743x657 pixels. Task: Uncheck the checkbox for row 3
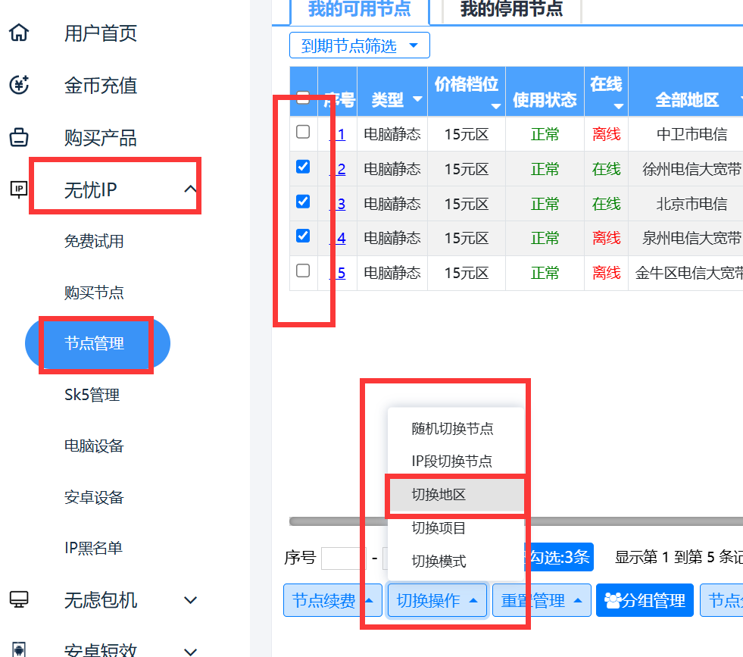tap(303, 202)
